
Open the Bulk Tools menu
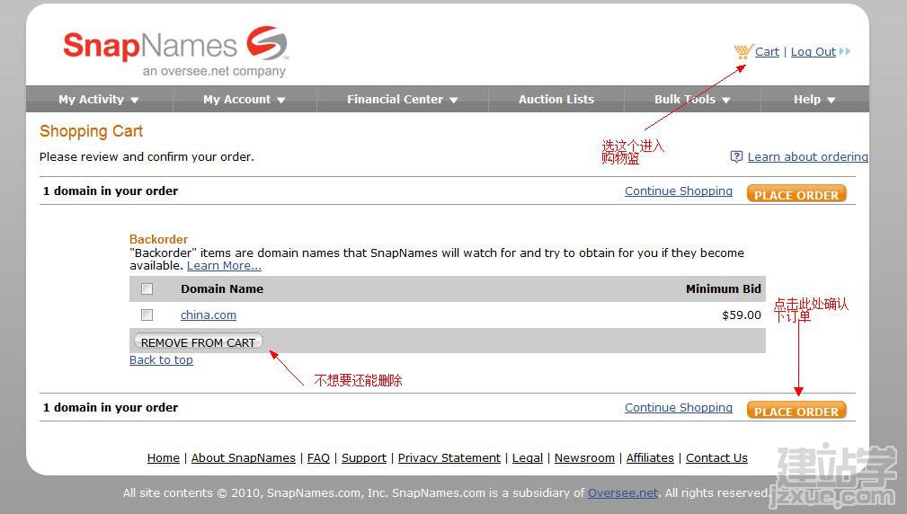pos(692,100)
